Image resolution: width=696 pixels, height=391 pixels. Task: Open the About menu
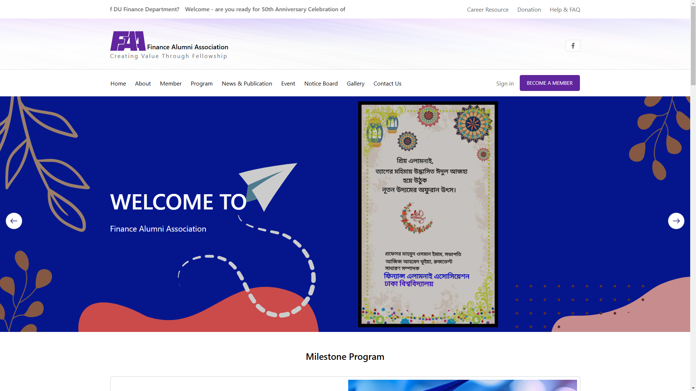coord(143,83)
